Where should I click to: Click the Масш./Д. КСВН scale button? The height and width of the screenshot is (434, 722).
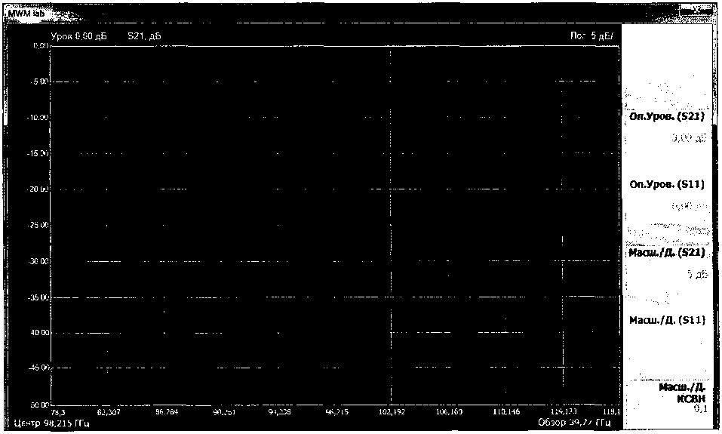pyautogui.click(x=683, y=393)
